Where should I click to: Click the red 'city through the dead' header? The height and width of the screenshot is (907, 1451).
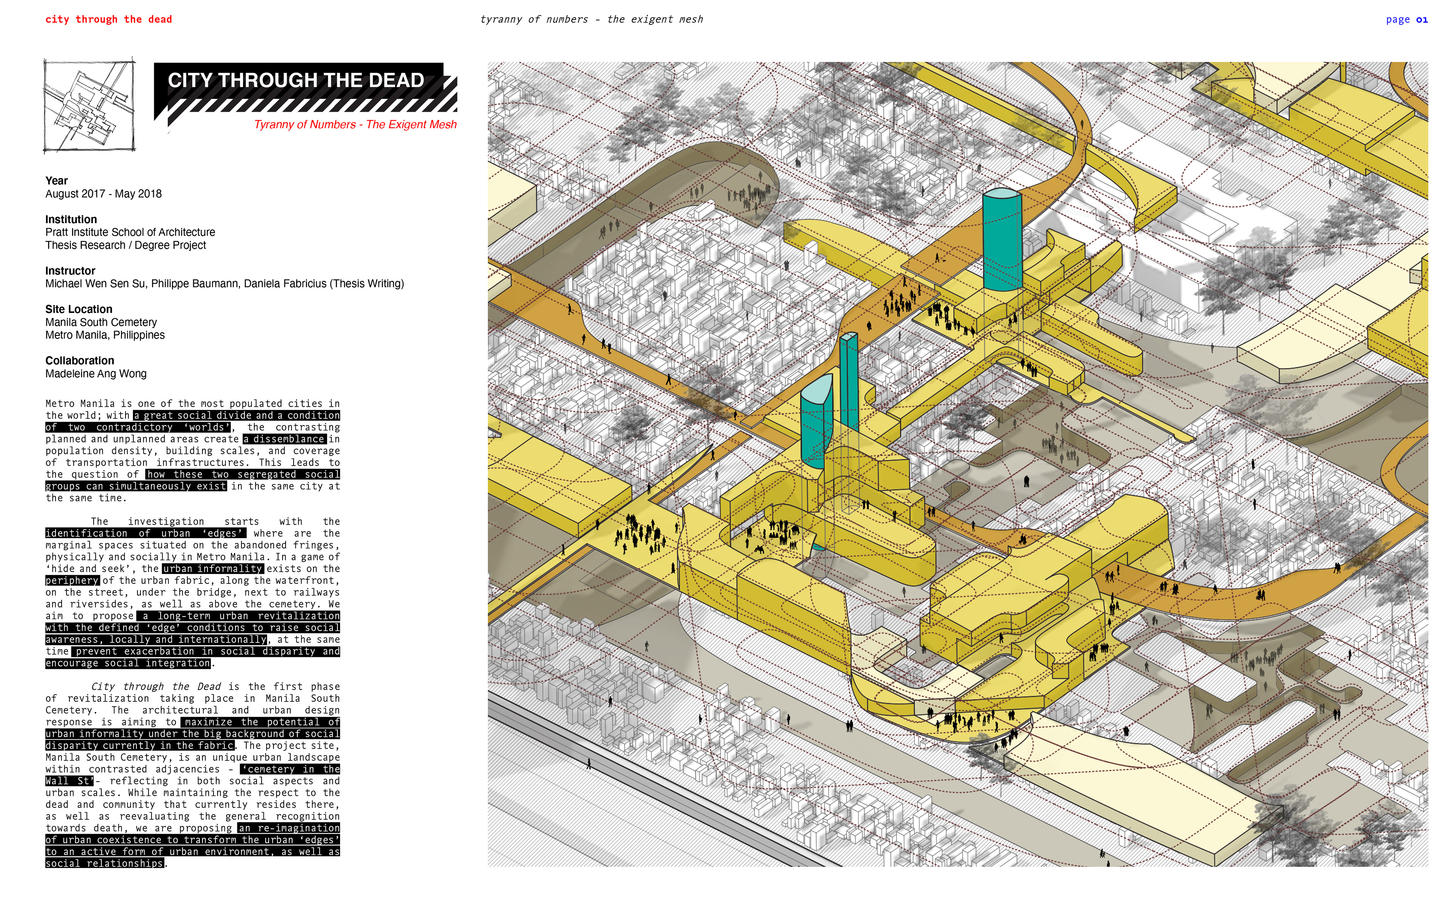108,19
